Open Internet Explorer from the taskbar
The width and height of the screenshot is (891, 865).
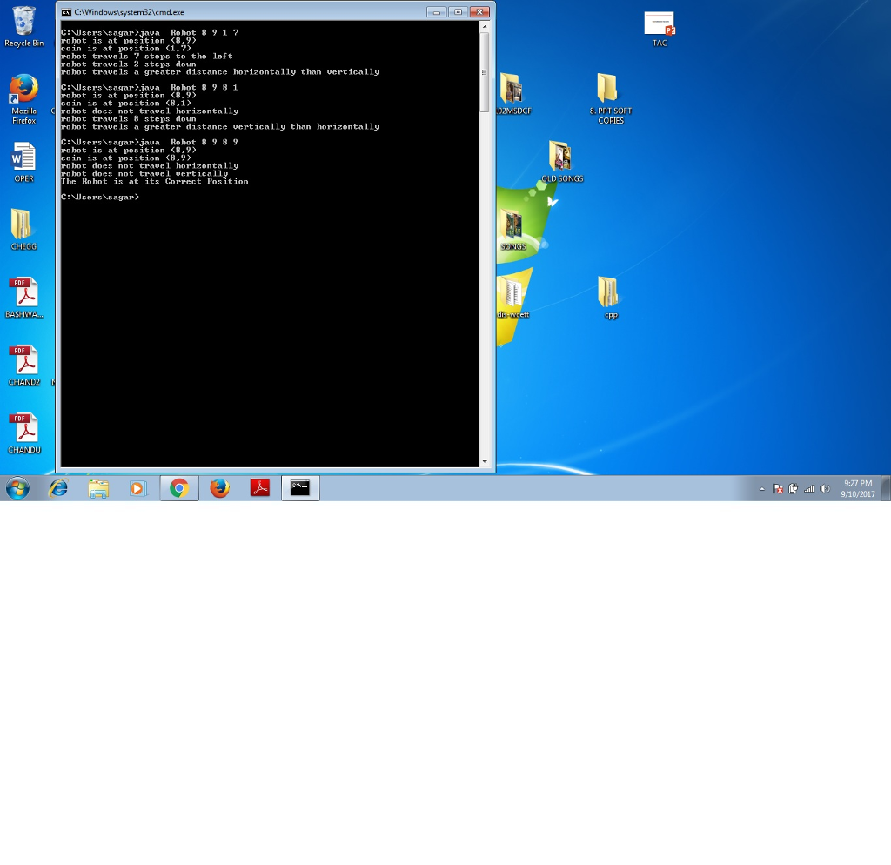[x=57, y=488]
